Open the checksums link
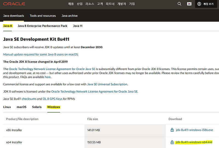219x148 pixels. click(x=29, y=99)
